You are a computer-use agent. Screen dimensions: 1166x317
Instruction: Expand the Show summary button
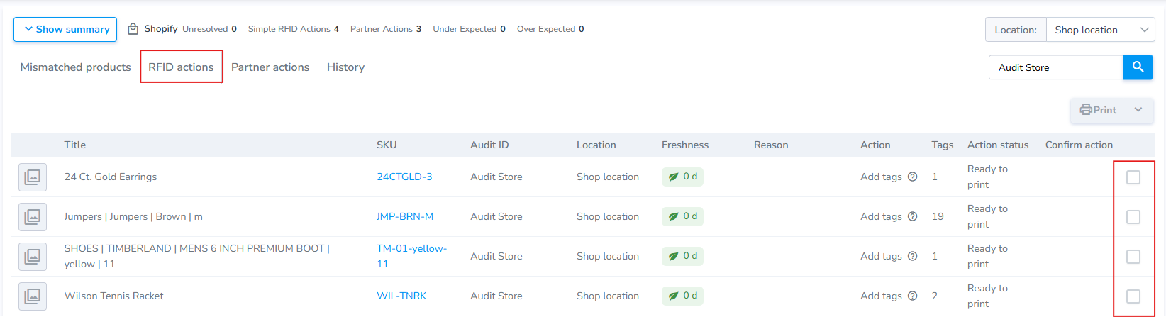(65, 29)
